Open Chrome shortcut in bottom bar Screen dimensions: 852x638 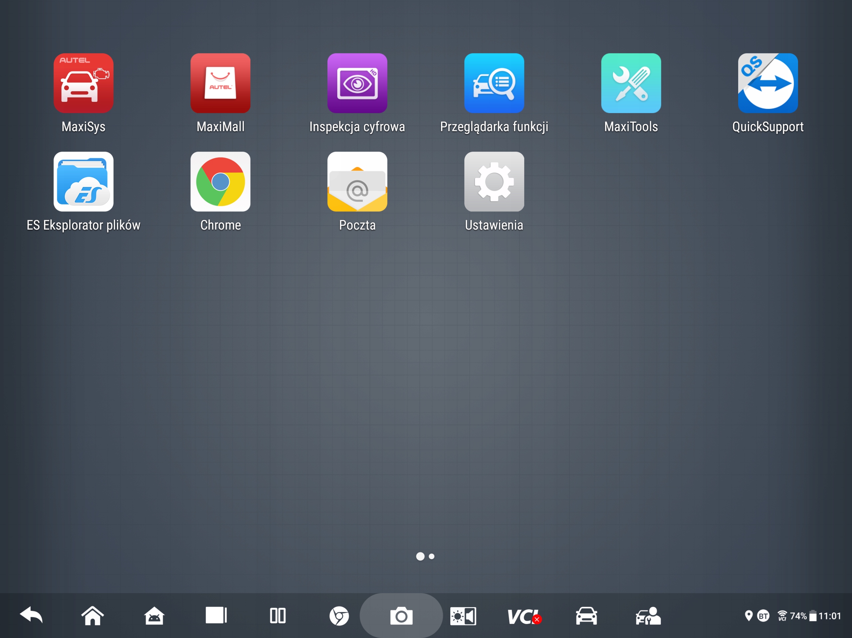tap(339, 616)
